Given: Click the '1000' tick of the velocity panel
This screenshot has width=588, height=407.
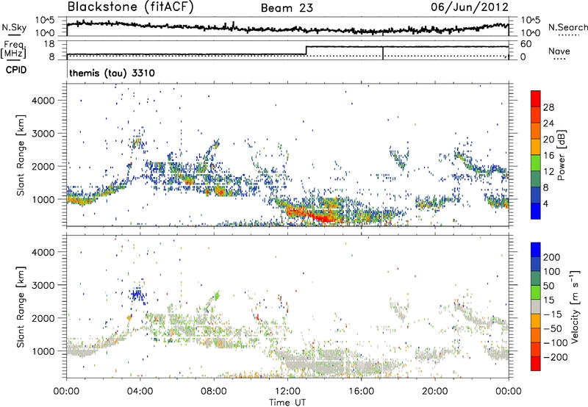Looking at the screenshot, I should pos(43,351).
